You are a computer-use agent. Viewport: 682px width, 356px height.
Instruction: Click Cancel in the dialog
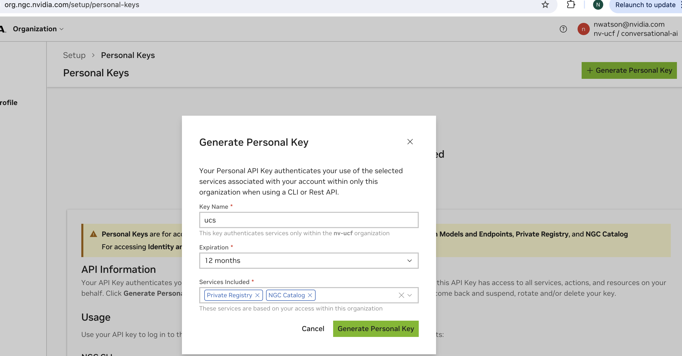pyautogui.click(x=313, y=329)
